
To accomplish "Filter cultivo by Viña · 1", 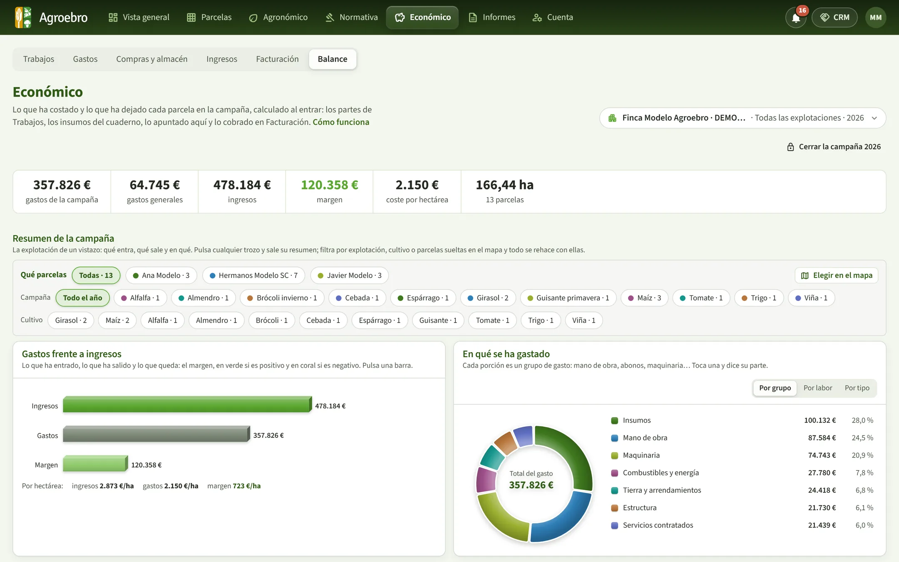I will tap(584, 320).
